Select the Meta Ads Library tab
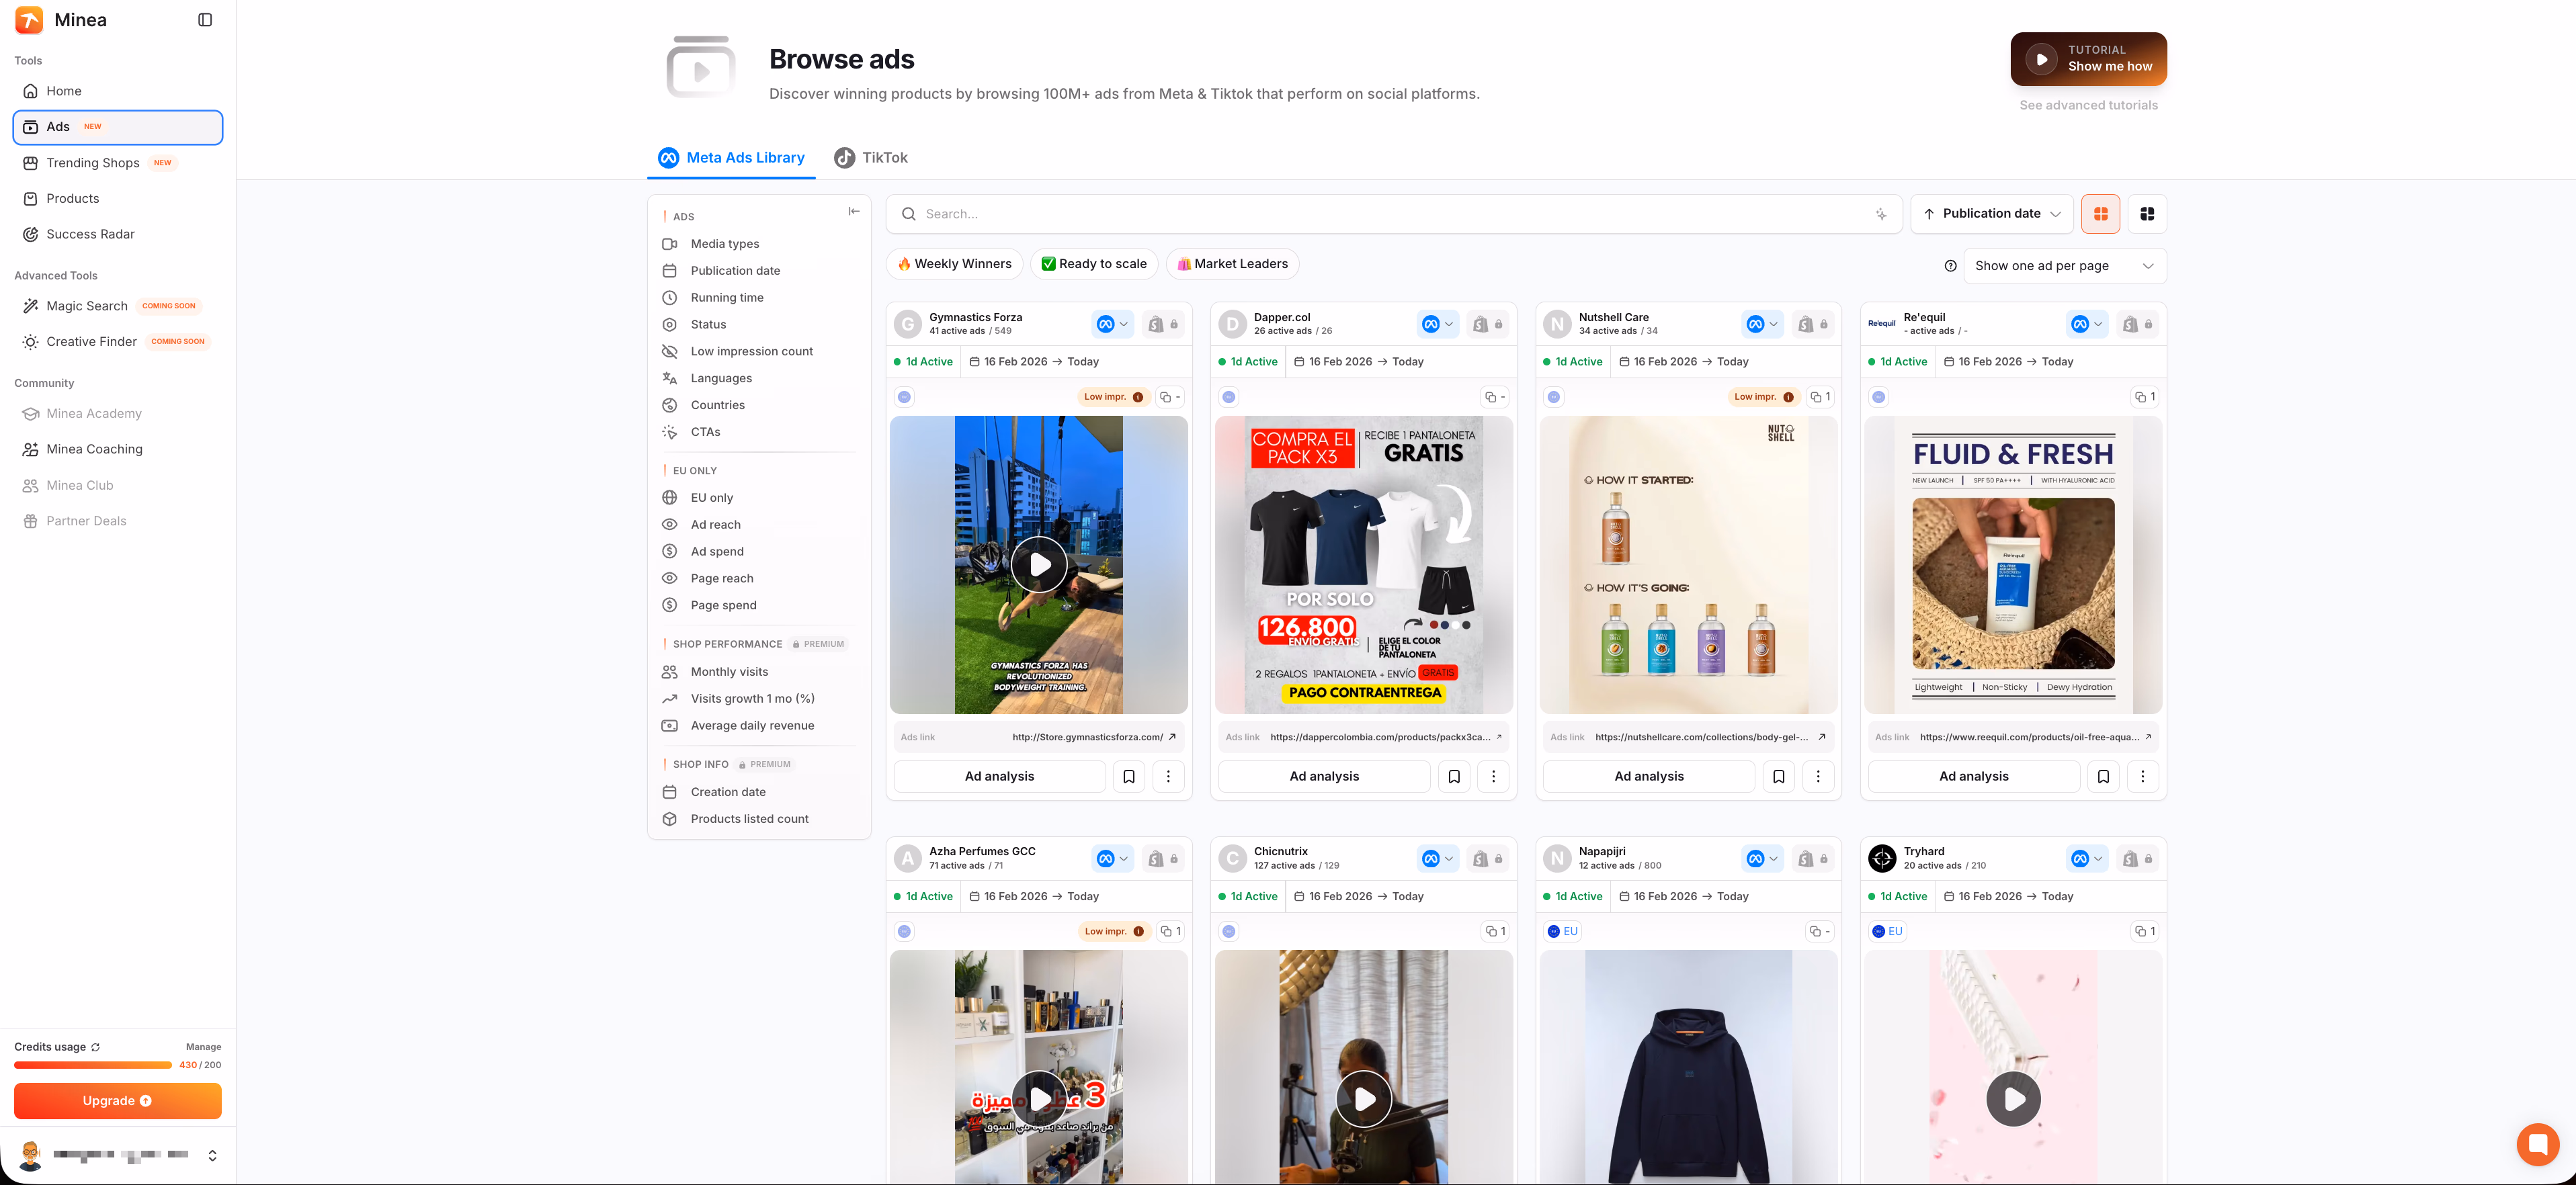Screen dimensions: 2576x1185 tap(731, 157)
